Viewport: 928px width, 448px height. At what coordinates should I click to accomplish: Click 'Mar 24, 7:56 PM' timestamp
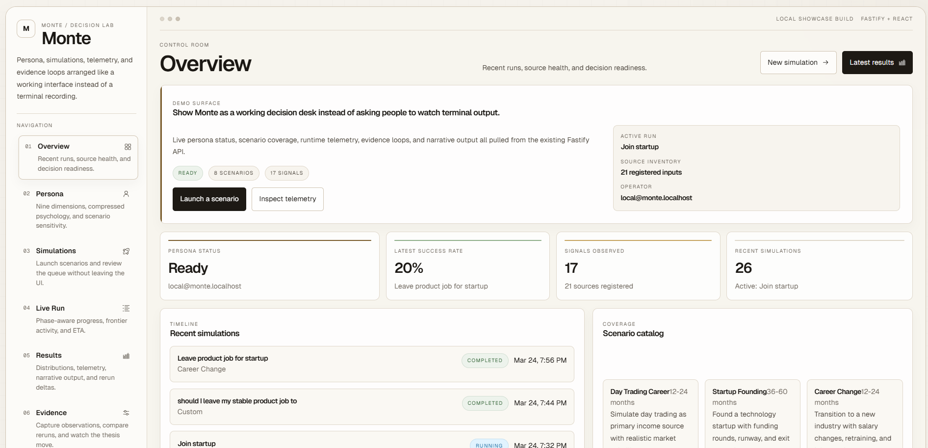pos(540,361)
